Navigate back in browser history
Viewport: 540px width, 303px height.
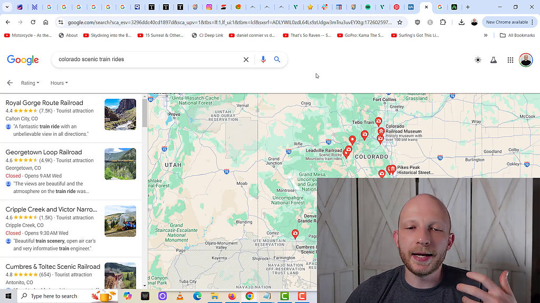[7, 22]
